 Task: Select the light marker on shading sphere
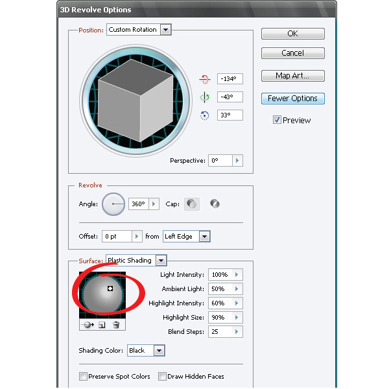(110, 289)
